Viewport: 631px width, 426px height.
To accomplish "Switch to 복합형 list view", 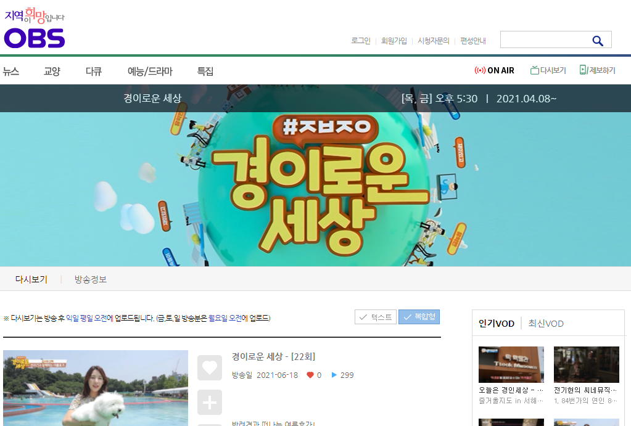I will tap(419, 317).
